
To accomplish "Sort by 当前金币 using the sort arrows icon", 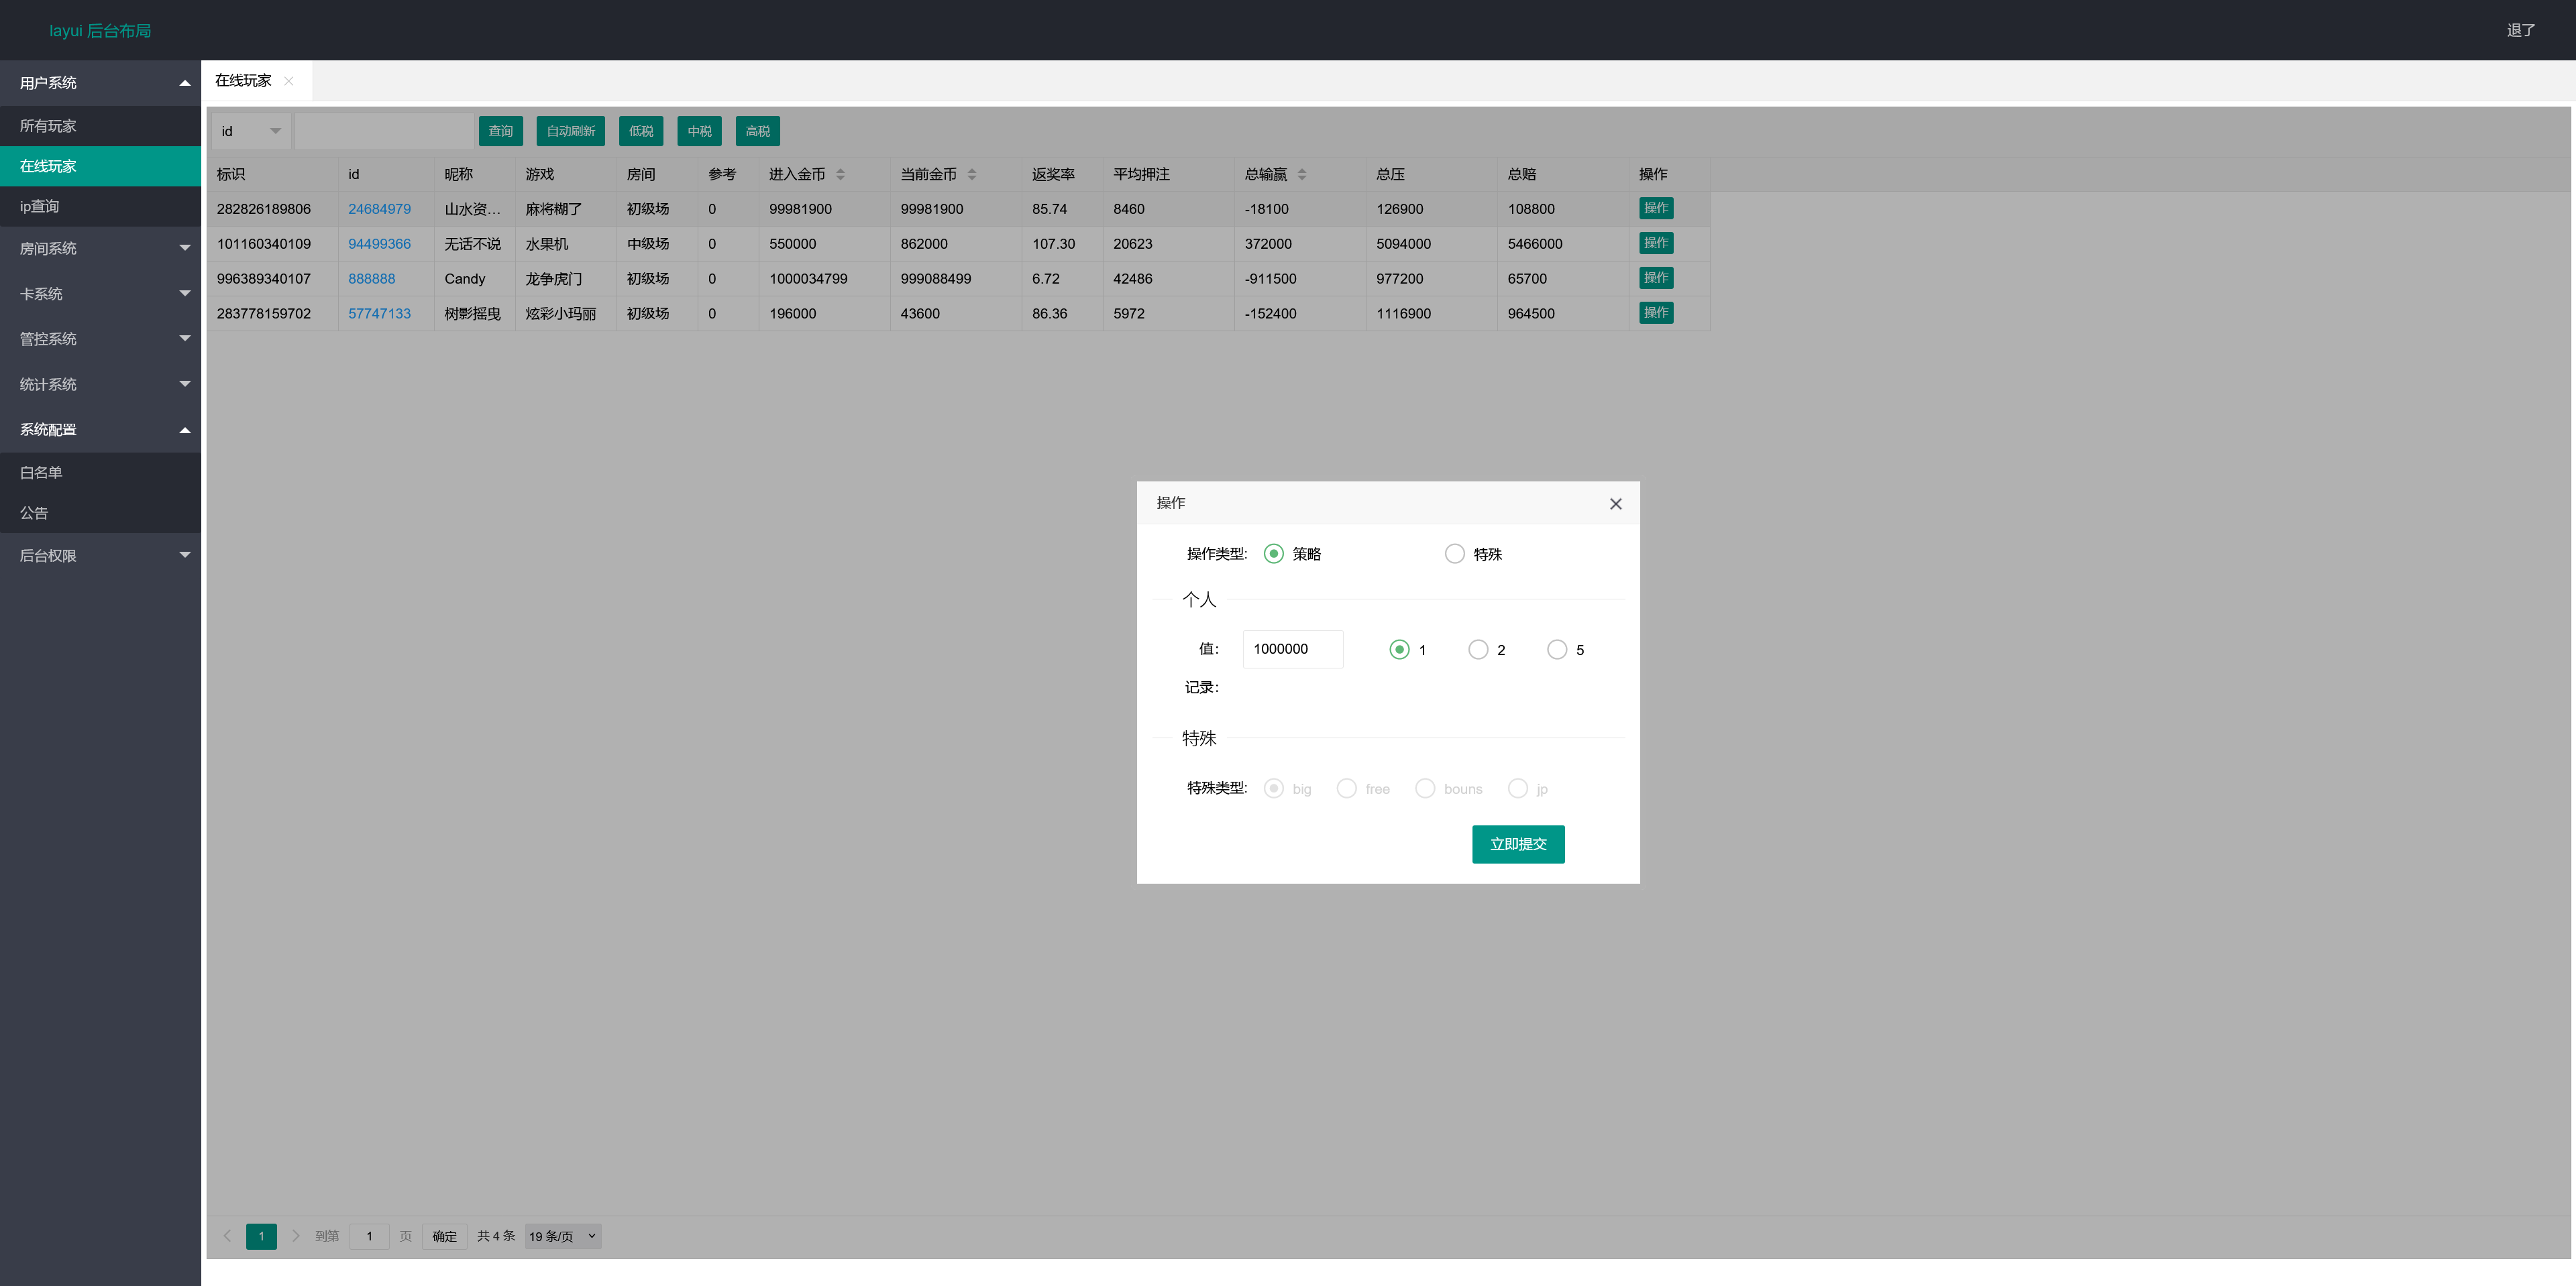I will [971, 175].
